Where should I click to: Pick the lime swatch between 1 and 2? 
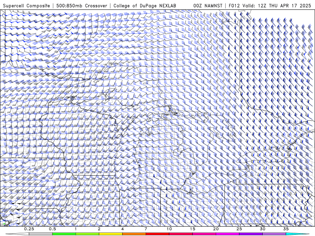(87, 234)
